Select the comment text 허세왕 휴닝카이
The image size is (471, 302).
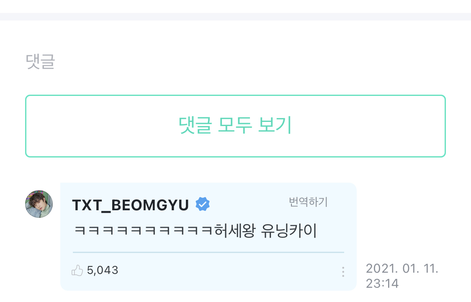265,231
